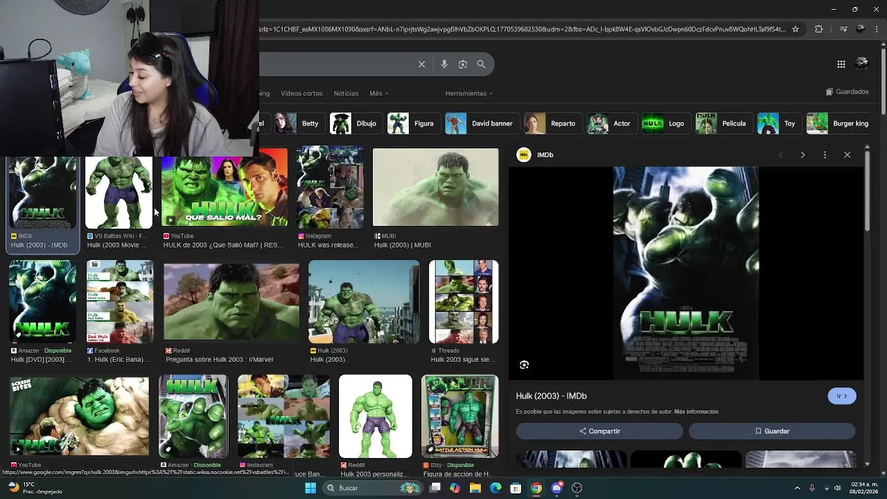Launch Copilot from the taskbar

tap(455, 488)
